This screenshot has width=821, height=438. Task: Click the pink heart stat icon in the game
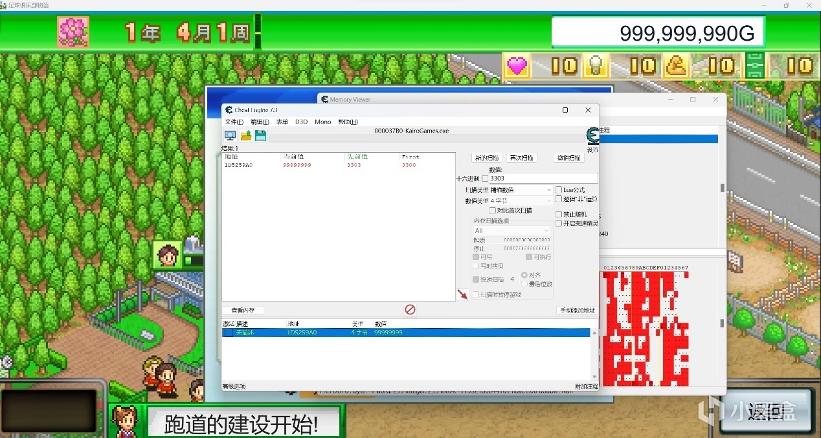coord(517,66)
